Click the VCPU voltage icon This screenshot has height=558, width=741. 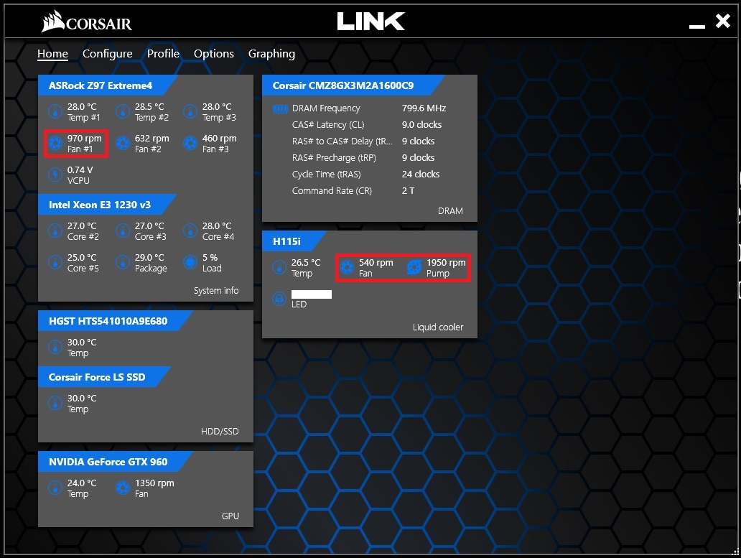[x=55, y=175]
